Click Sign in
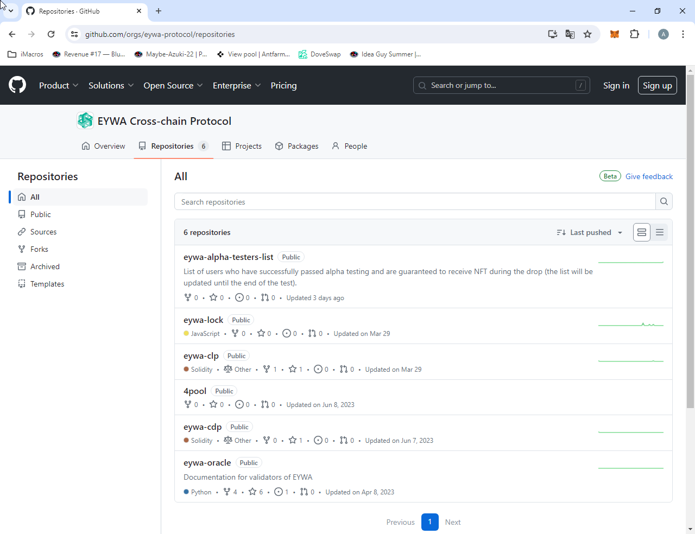Screen dimensions: 695x534 click(616, 85)
